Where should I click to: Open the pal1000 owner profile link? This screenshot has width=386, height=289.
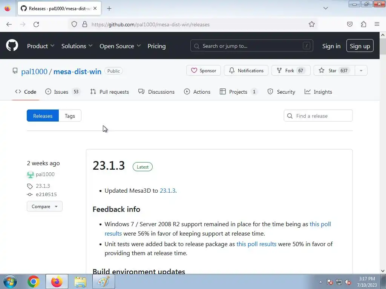[34, 71]
